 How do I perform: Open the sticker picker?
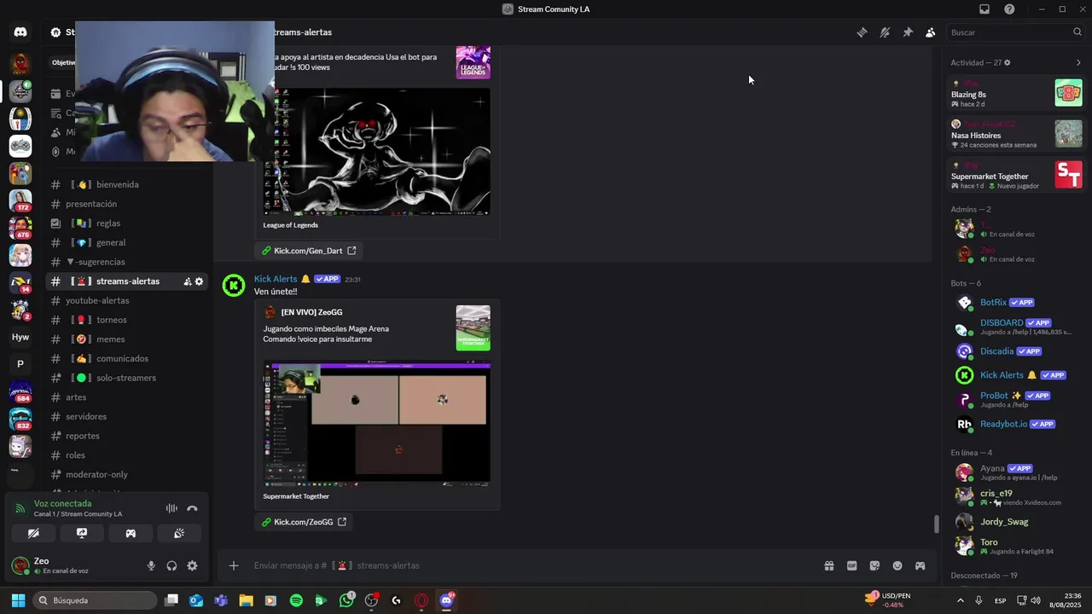click(x=874, y=565)
